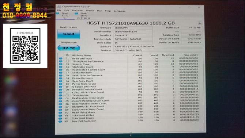
Task: Click status icon for Throughput Performance
Action: click(x=61, y=61)
